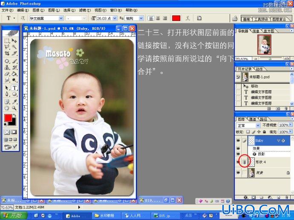Open 文件 menu
This screenshot has width=294, height=220.
click(x=7, y=10)
